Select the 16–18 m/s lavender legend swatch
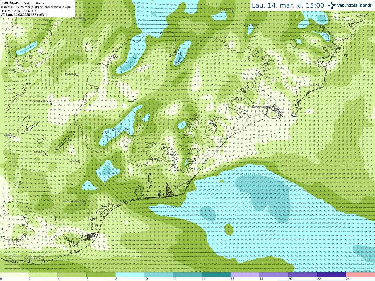The height and width of the screenshot is (281, 375). click(245, 275)
